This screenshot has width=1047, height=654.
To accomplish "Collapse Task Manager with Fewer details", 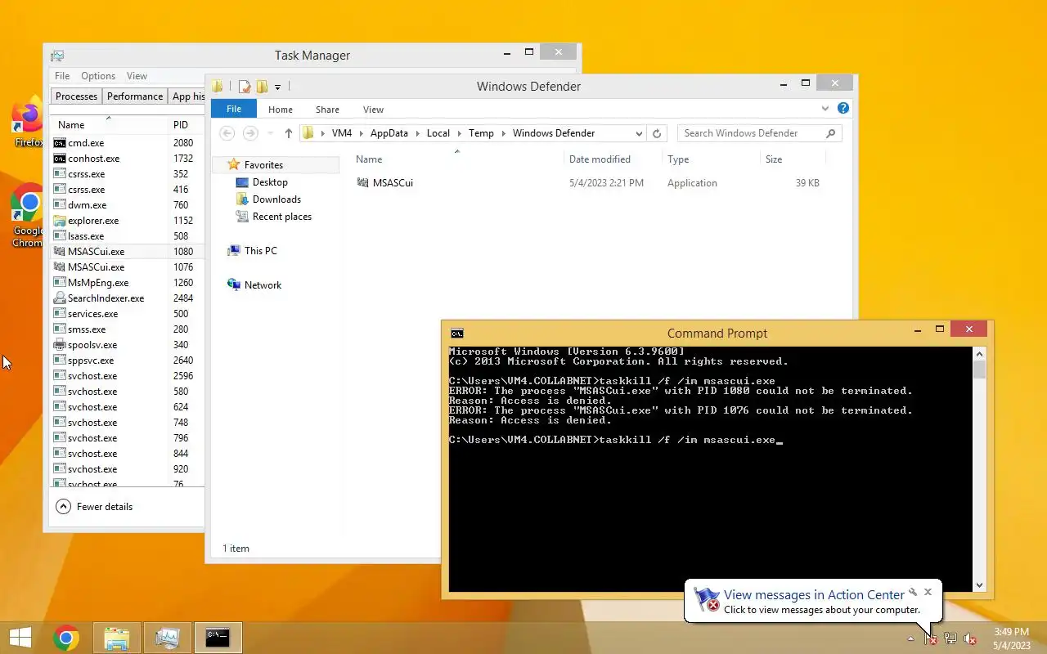I will click(94, 507).
